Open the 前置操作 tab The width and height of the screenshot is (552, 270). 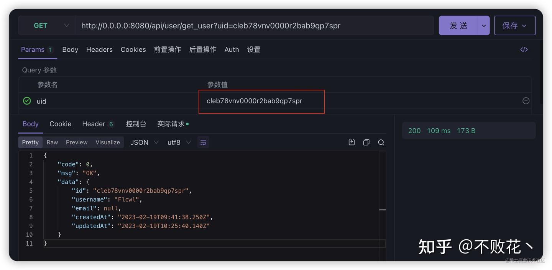pos(168,50)
